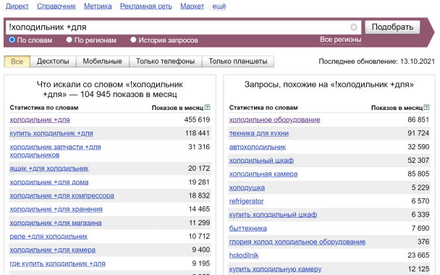Switch to the Только планшеты tab
440x275 pixels.
238,62
